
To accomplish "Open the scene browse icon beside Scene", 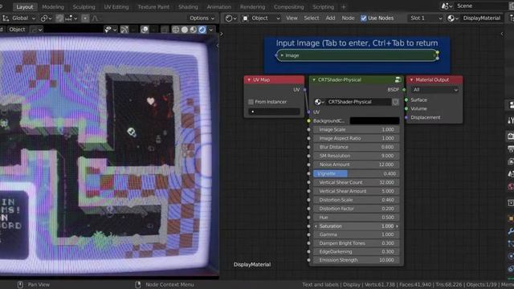I will (x=447, y=6).
